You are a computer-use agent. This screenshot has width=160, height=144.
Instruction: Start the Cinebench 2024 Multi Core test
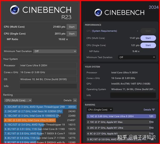148,38
